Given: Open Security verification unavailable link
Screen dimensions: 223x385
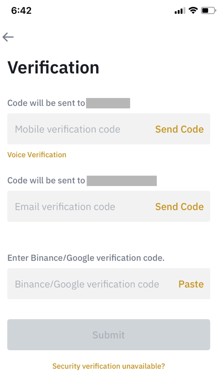Looking at the screenshot, I should click(x=109, y=366).
